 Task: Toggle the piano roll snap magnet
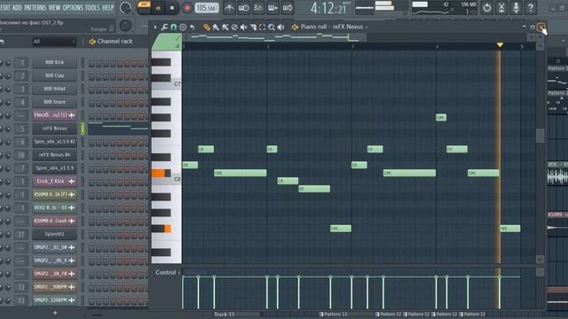click(x=174, y=27)
